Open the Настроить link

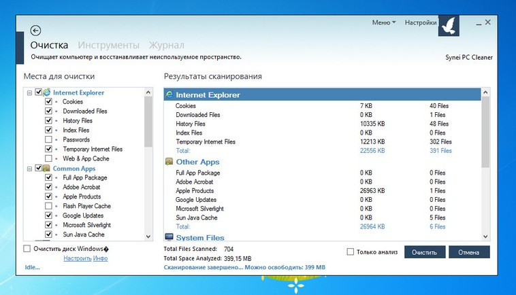[x=78, y=258]
